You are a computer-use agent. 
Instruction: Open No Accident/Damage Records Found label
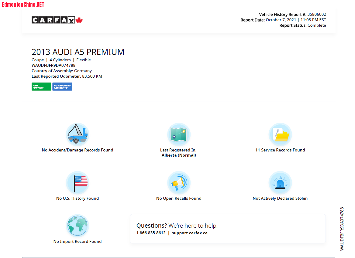point(78,150)
